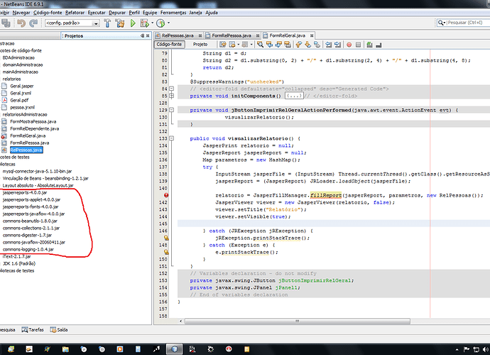The height and width of the screenshot is (355, 490).
Task: Click the collapsed {...} code placeholder
Action: pyautogui.click(x=294, y=96)
